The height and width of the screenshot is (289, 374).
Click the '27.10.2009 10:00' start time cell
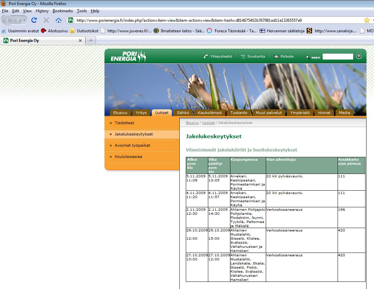(x=197, y=267)
